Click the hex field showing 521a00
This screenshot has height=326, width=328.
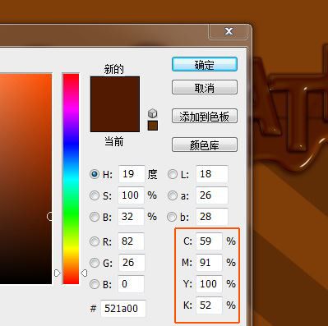[x=123, y=309]
